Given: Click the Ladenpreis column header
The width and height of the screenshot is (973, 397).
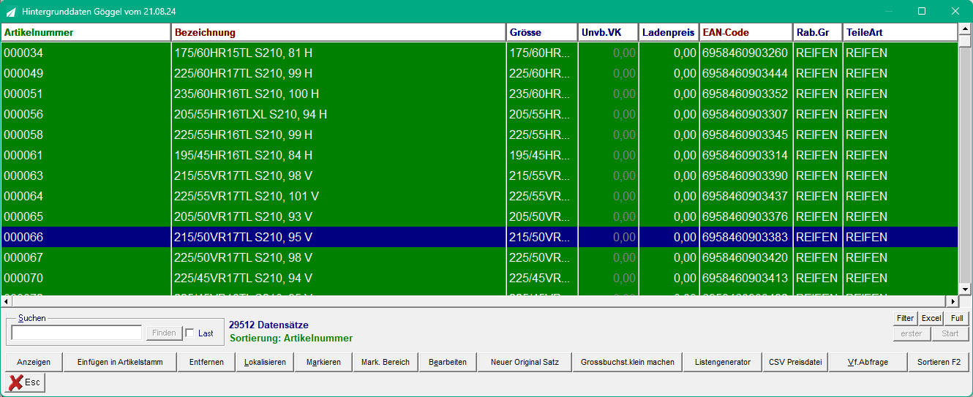Looking at the screenshot, I should click(x=669, y=32).
